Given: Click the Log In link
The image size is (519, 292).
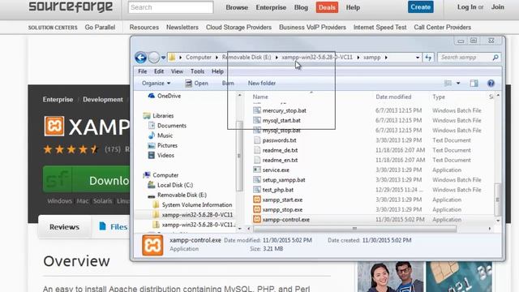Looking at the screenshot, I should click(x=467, y=7).
